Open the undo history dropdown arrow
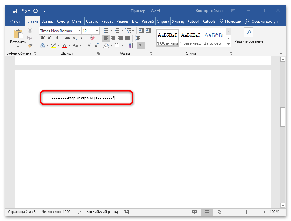This screenshot has height=221, width=291. point(29,11)
